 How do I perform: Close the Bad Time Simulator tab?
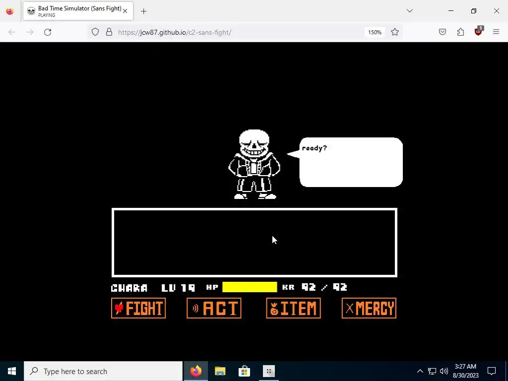[x=125, y=11]
